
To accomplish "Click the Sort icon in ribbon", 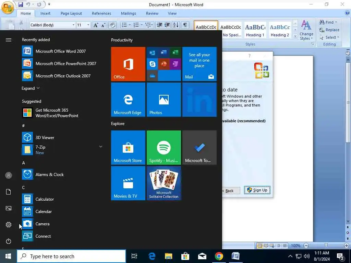I will point(176,25).
